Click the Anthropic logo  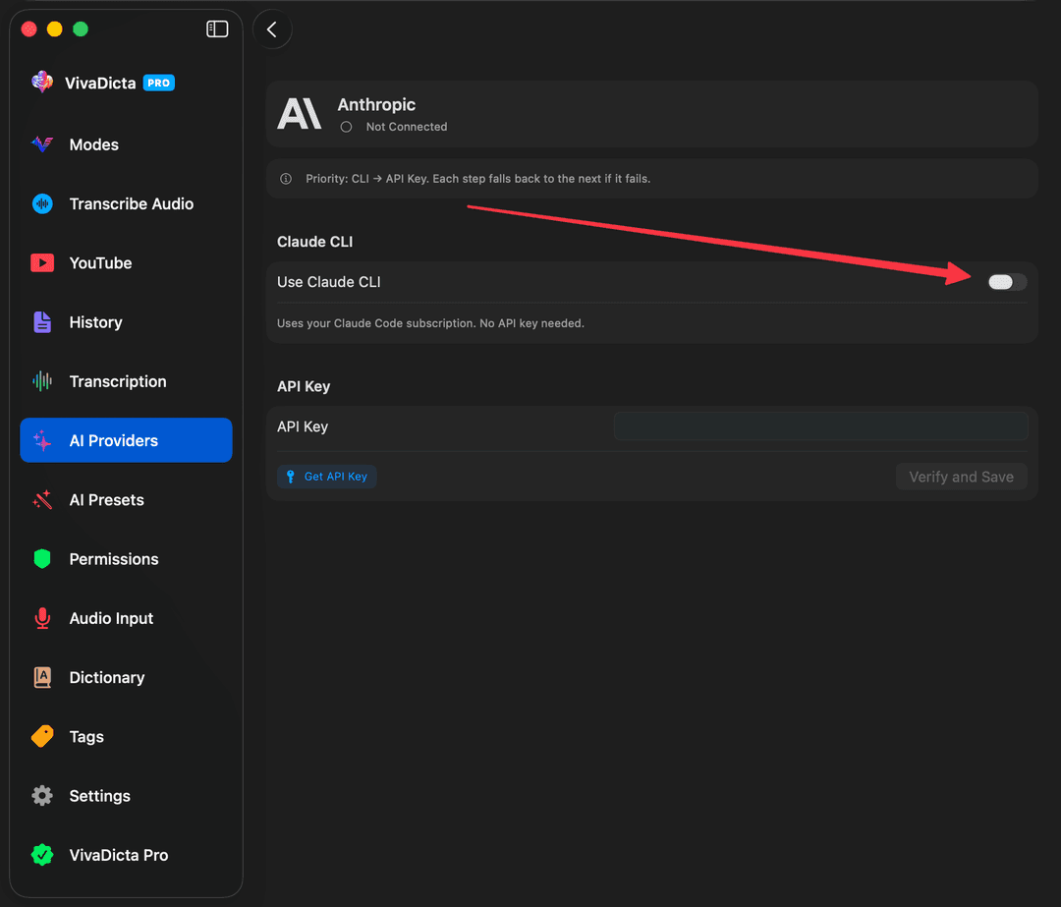pos(299,114)
